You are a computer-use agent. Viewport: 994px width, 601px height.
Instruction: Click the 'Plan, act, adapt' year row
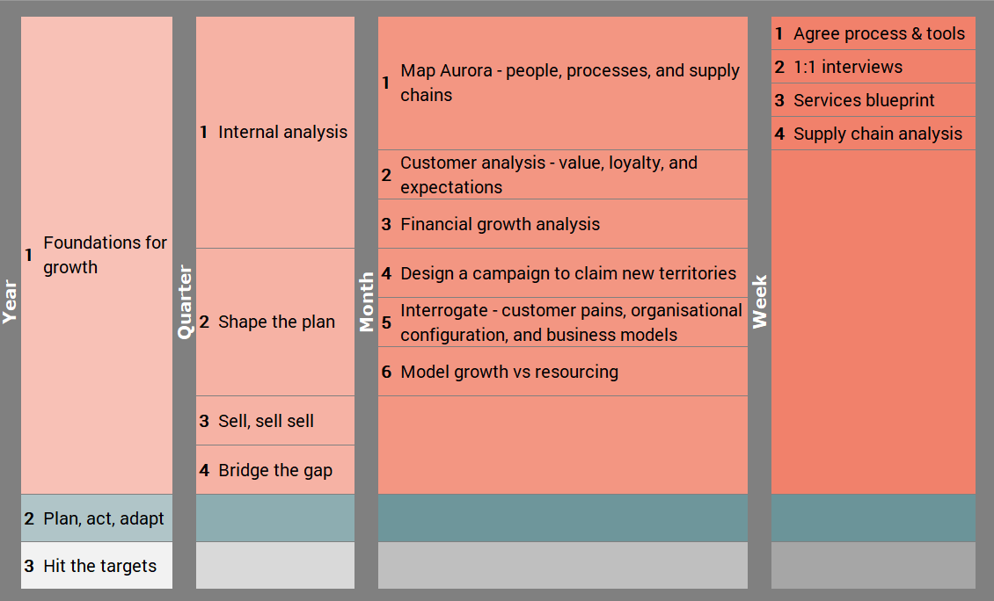point(97,518)
